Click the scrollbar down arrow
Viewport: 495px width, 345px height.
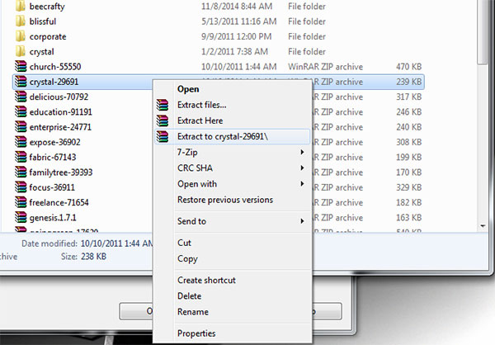pos(483,226)
